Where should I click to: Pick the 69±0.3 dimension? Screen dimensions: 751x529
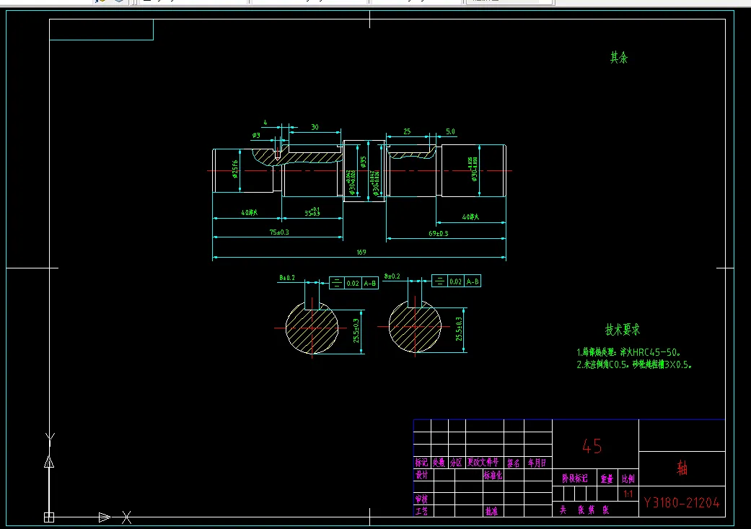click(438, 233)
